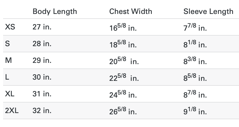
Task: Click the 27 in. body length cell
Action: (42, 27)
